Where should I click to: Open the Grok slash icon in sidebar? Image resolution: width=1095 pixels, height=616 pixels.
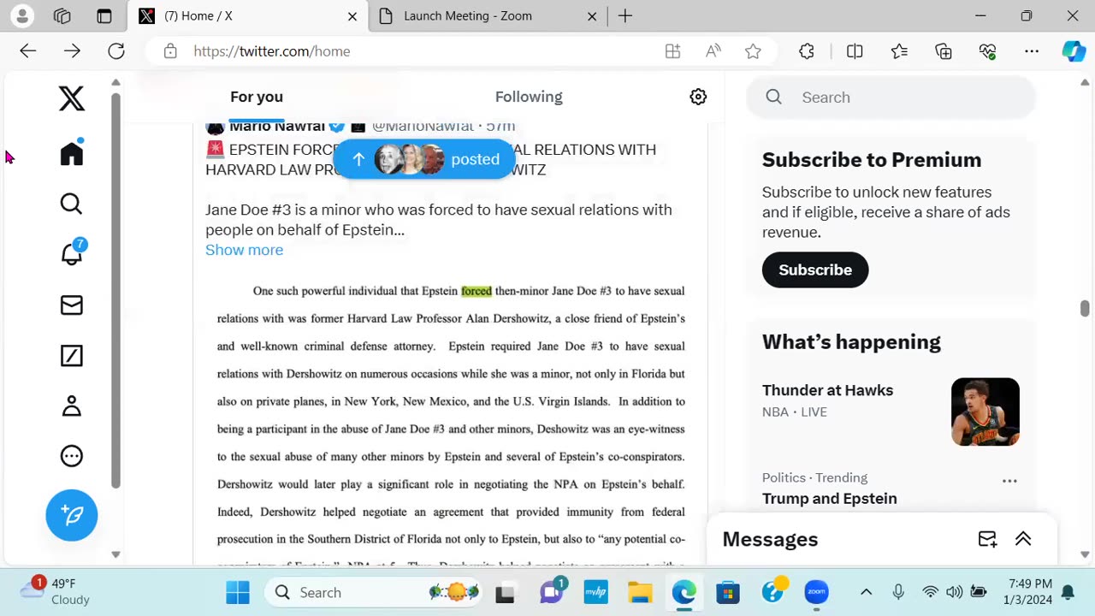(72, 356)
